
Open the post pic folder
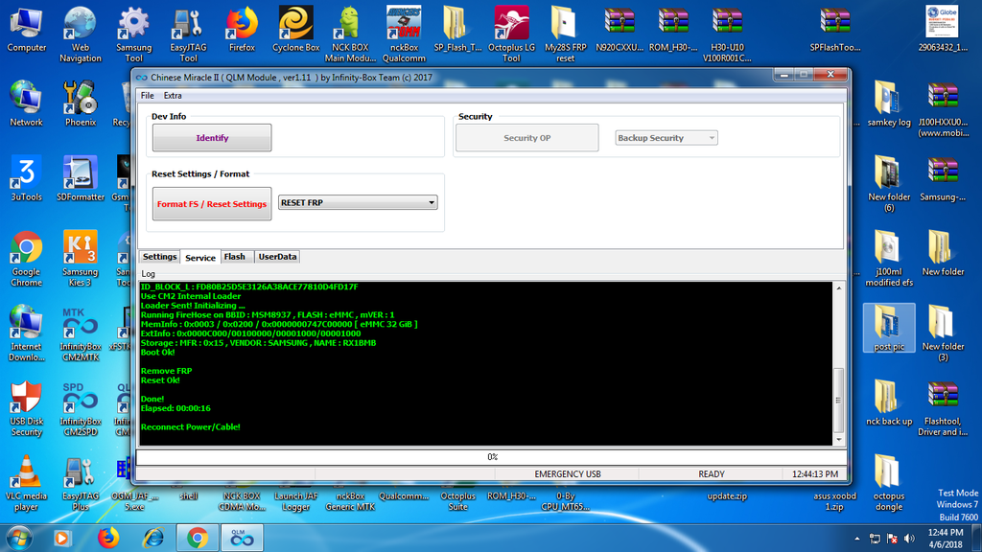(889, 327)
